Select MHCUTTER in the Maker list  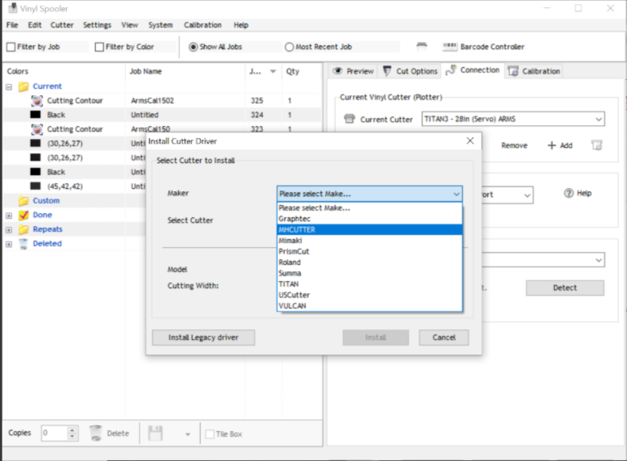tap(370, 230)
